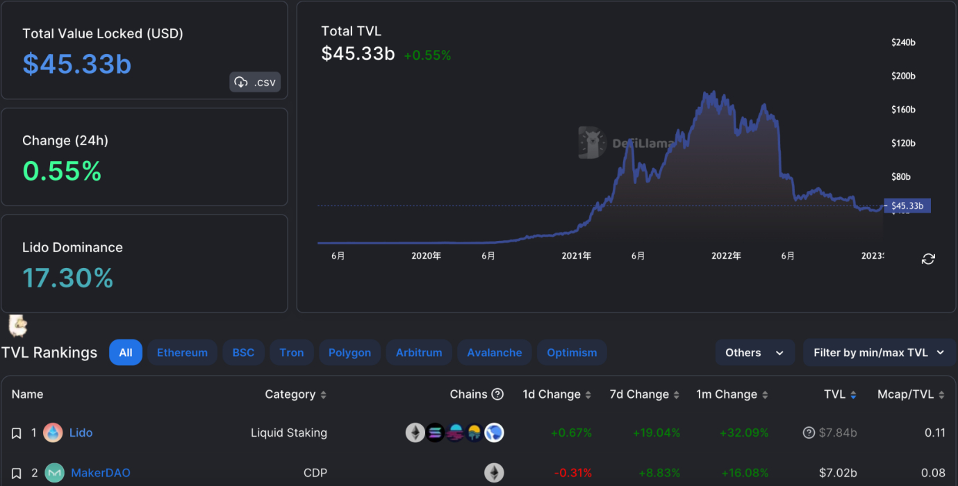Viewport: 958px width, 486px height.
Task: Click the $80b axis label
Action: tap(901, 176)
